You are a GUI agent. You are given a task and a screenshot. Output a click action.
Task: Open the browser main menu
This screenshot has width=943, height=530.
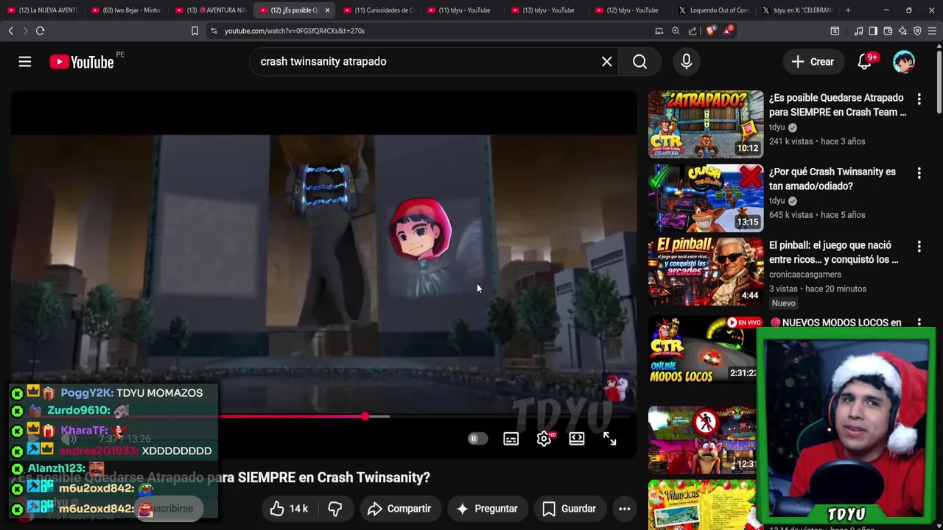[932, 31]
